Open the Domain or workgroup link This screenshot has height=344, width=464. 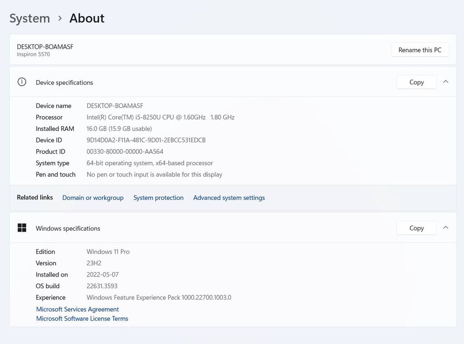[x=93, y=198]
